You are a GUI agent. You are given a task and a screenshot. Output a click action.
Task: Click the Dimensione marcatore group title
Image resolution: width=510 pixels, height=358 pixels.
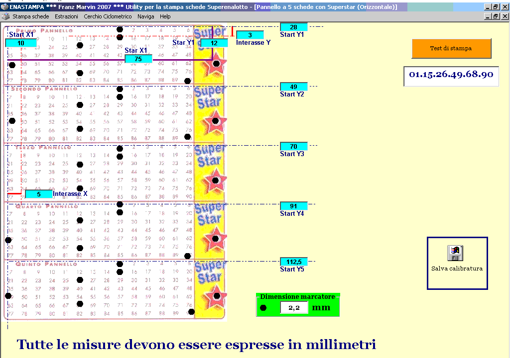(297, 297)
